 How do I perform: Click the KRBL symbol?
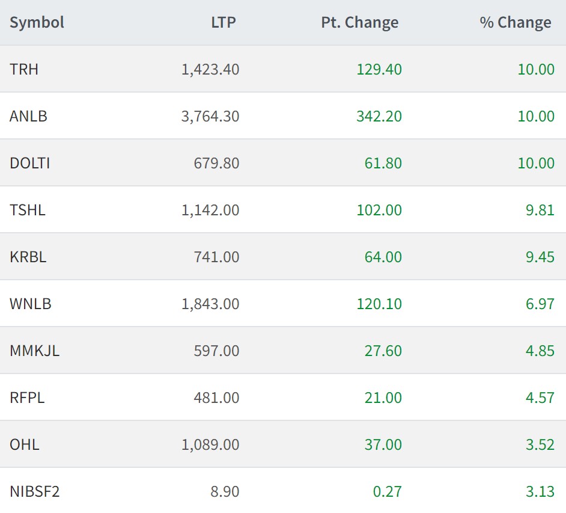(28, 257)
